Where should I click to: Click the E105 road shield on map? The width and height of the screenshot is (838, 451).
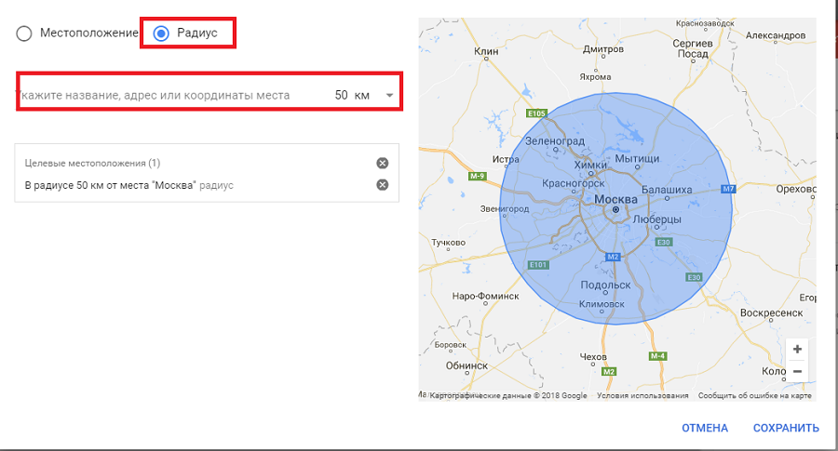(x=535, y=113)
